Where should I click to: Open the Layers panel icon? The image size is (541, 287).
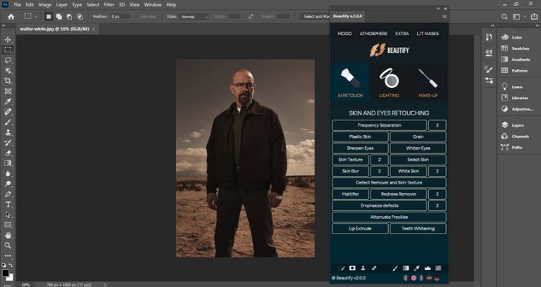pos(505,125)
